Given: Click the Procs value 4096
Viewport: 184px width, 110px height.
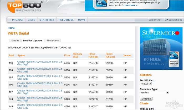Looking at the screenshot, I should 67,107.
